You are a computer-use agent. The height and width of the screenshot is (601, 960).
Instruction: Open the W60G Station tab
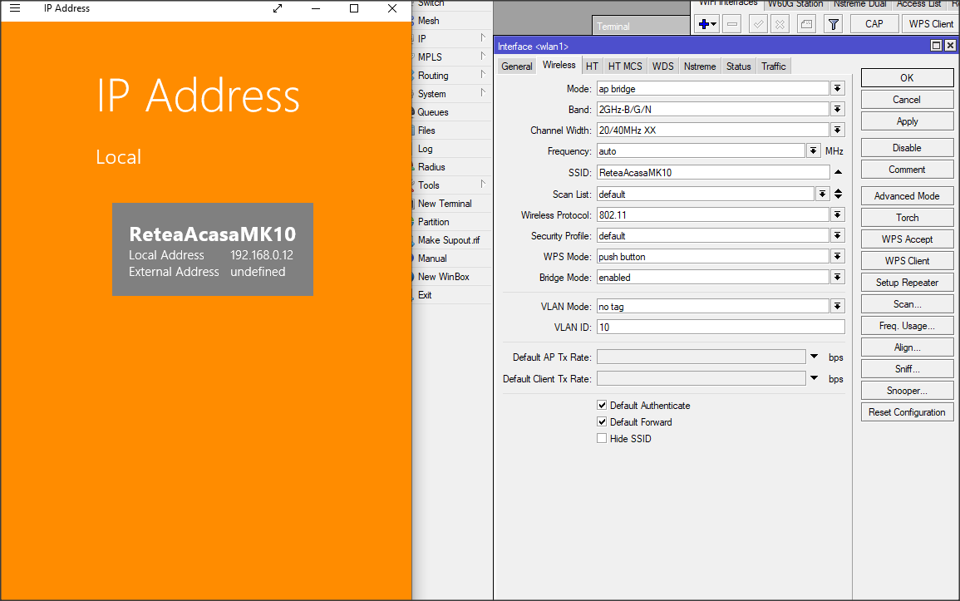[x=795, y=4]
